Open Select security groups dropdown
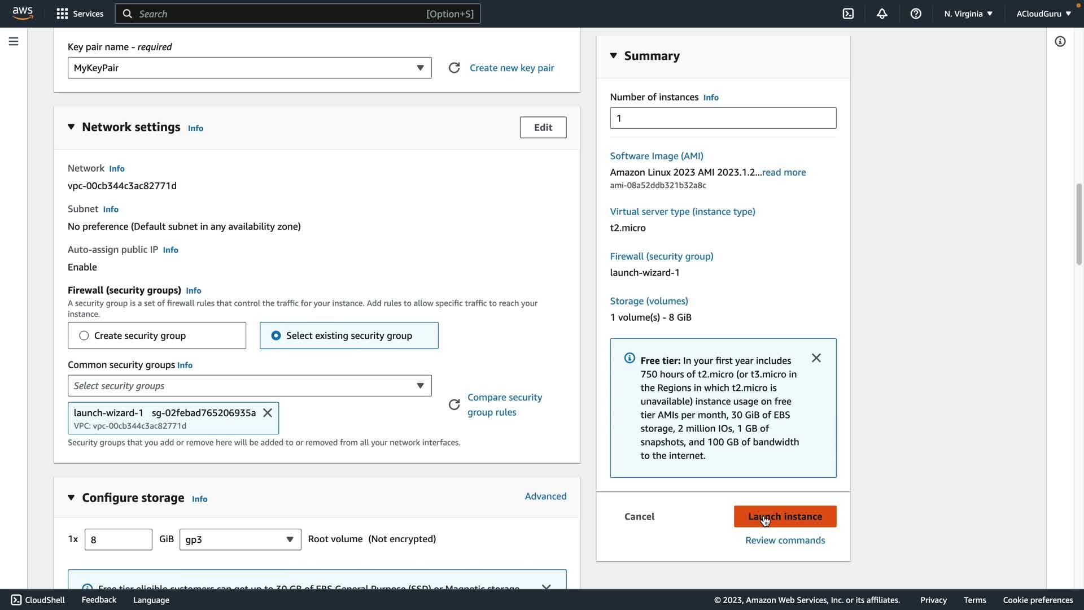 click(x=249, y=386)
